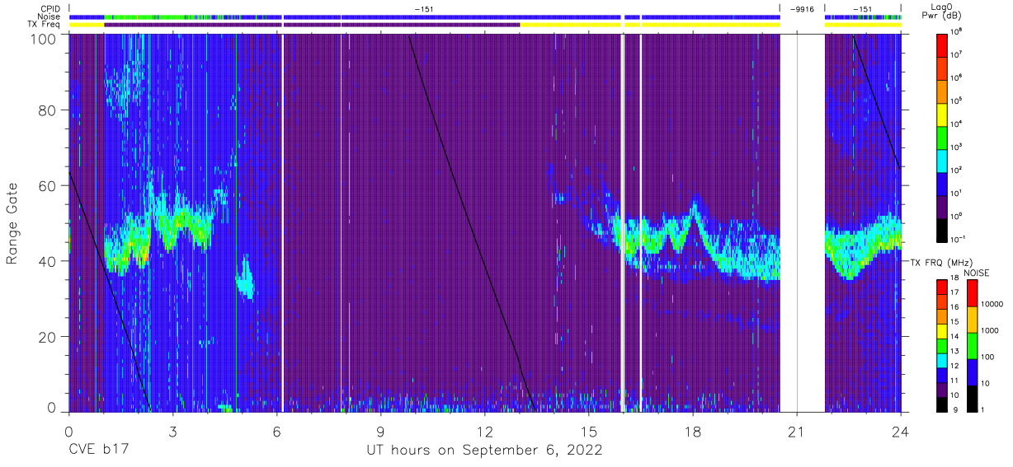Click the "NOISE" legend title
The image size is (1013, 467).
[x=976, y=272]
